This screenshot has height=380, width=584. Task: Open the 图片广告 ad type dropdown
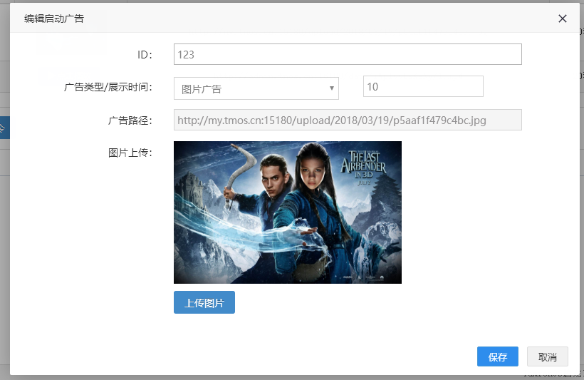[256, 88]
